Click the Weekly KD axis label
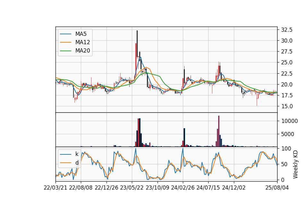Image resolution: width=308 pixels, height=221 pixels. 295,165
